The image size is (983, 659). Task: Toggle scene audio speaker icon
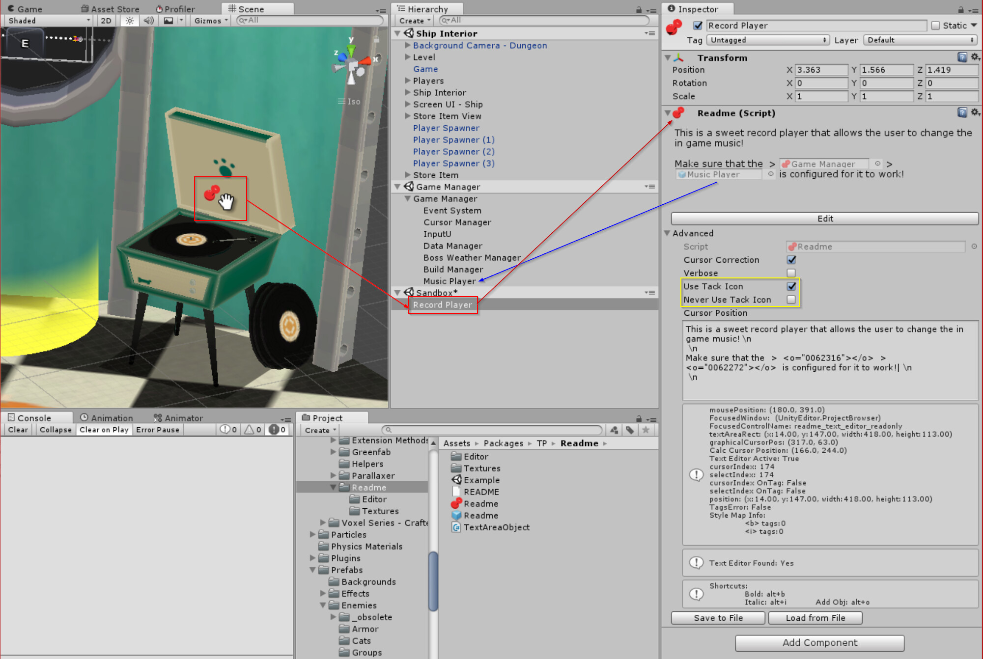[148, 21]
